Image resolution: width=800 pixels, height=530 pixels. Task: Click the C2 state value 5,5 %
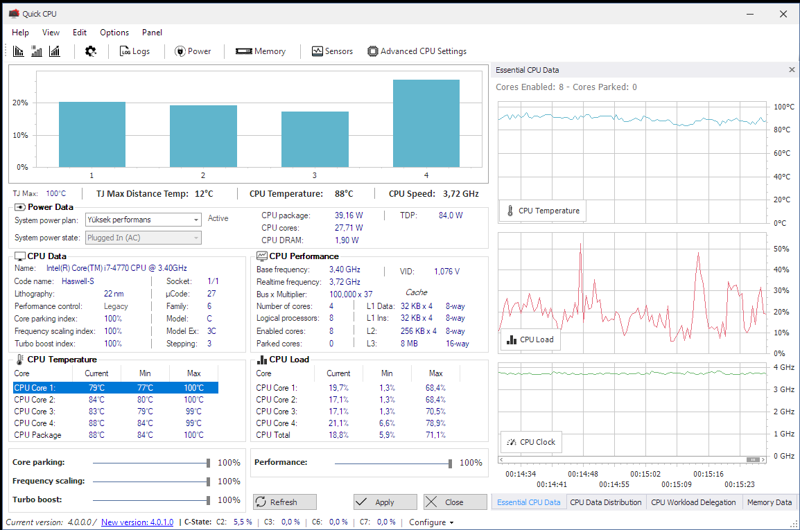pos(243,522)
